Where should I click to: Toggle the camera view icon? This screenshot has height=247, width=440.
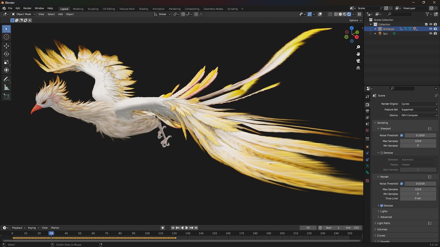point(358,61)
